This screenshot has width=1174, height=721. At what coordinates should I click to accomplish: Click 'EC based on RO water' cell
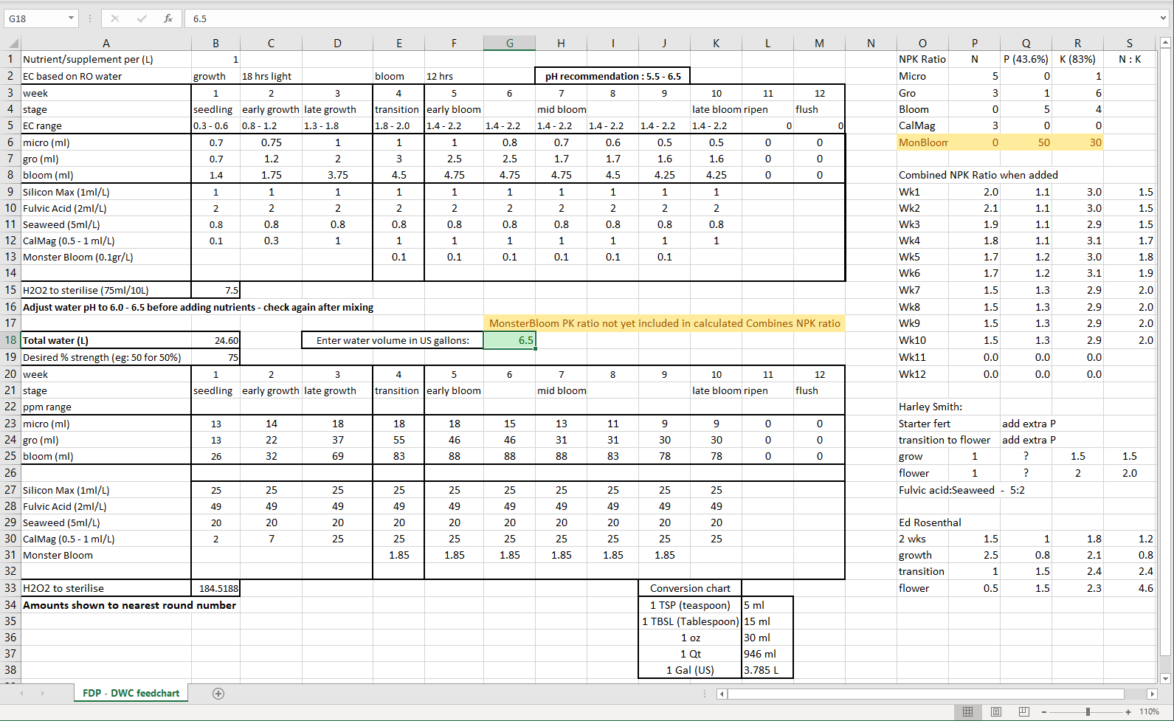pos(106,76)
